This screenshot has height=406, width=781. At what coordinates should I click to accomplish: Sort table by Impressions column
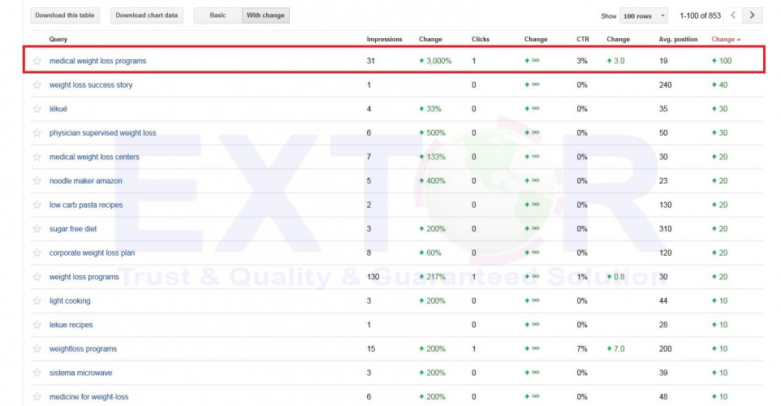pyautogui.click(x=384, y=39)
